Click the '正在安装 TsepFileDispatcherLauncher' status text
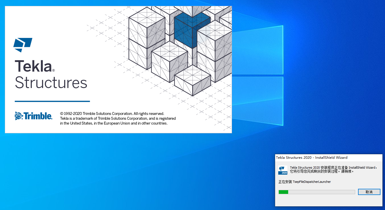This screenshot has width=385, height=210. (x=305, y=182)
